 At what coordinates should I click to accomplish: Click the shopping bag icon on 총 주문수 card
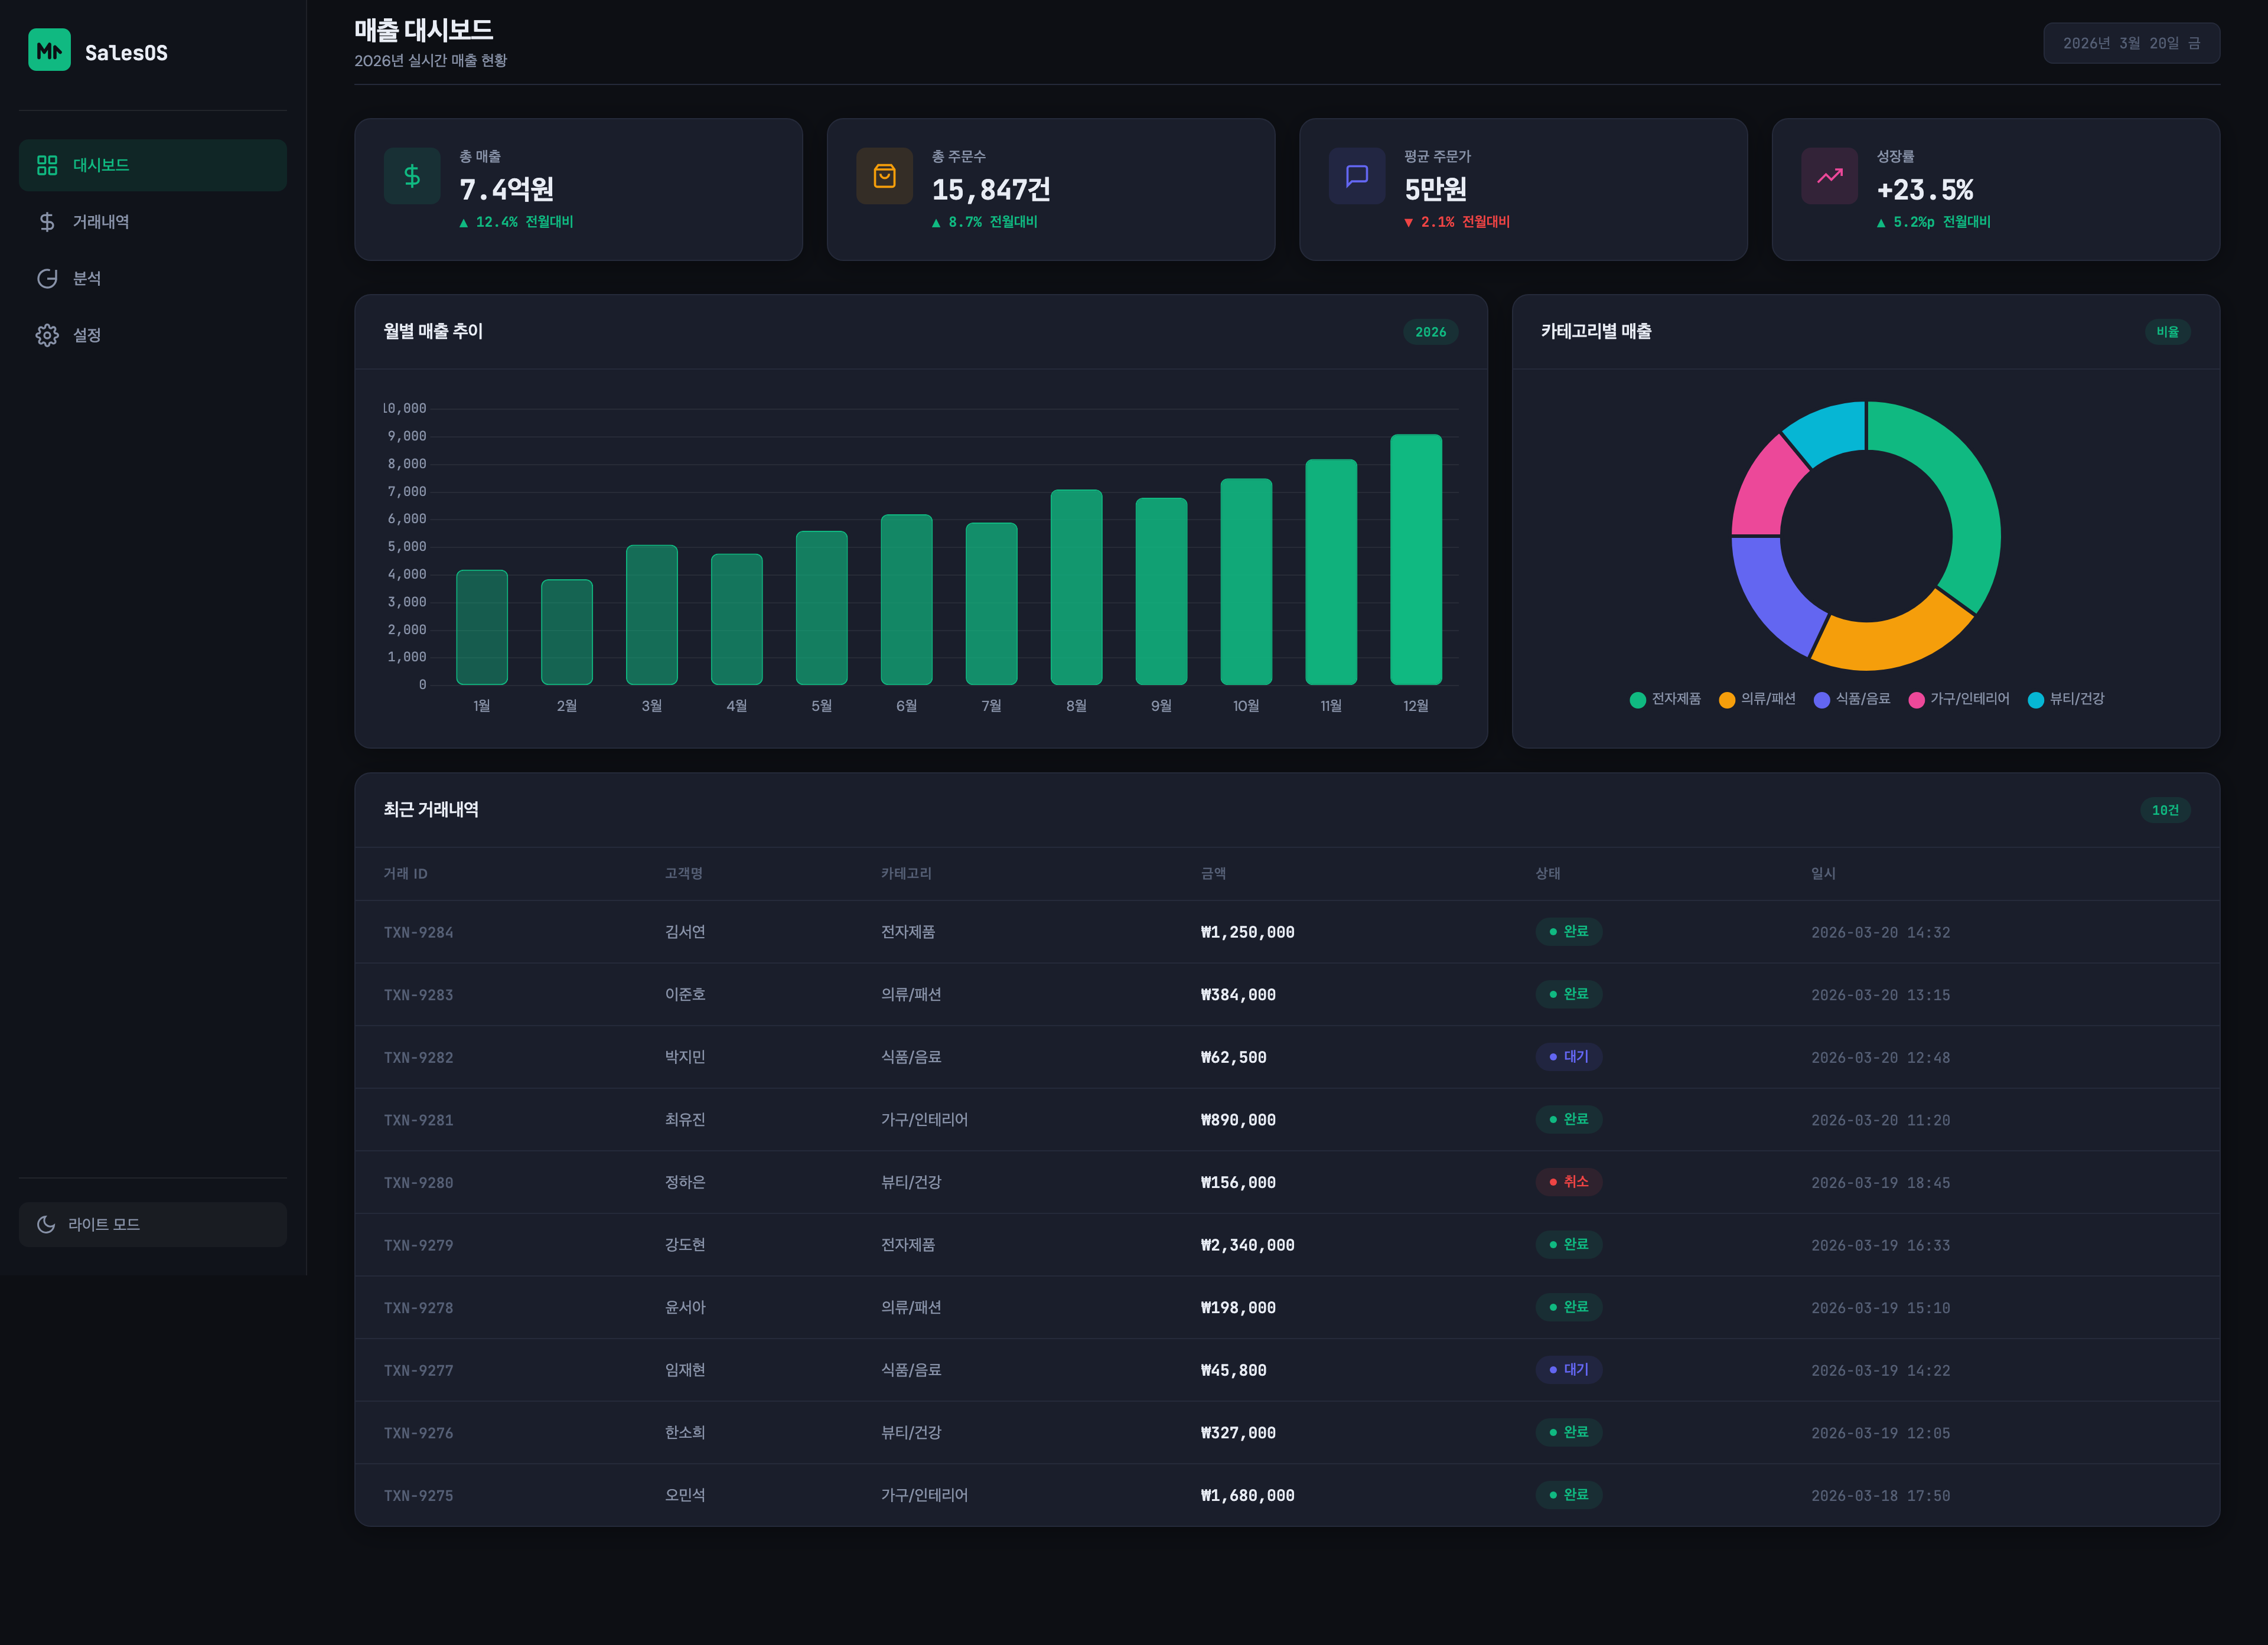coord(884,176)
